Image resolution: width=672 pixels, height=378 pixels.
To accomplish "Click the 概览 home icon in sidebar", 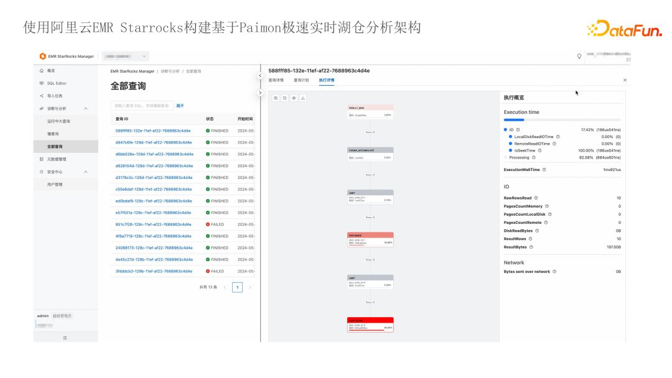I will [x=42, y=71].
